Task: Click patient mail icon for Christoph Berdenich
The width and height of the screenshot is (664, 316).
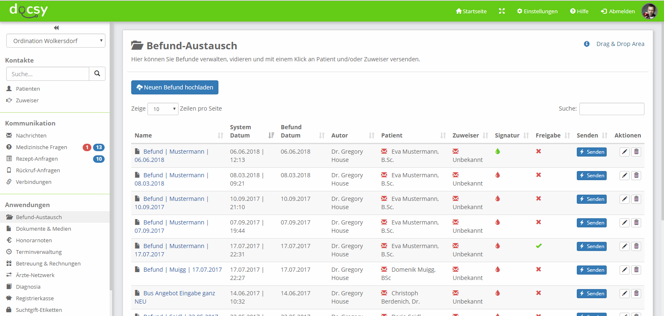Action: [x=384, y=293]
